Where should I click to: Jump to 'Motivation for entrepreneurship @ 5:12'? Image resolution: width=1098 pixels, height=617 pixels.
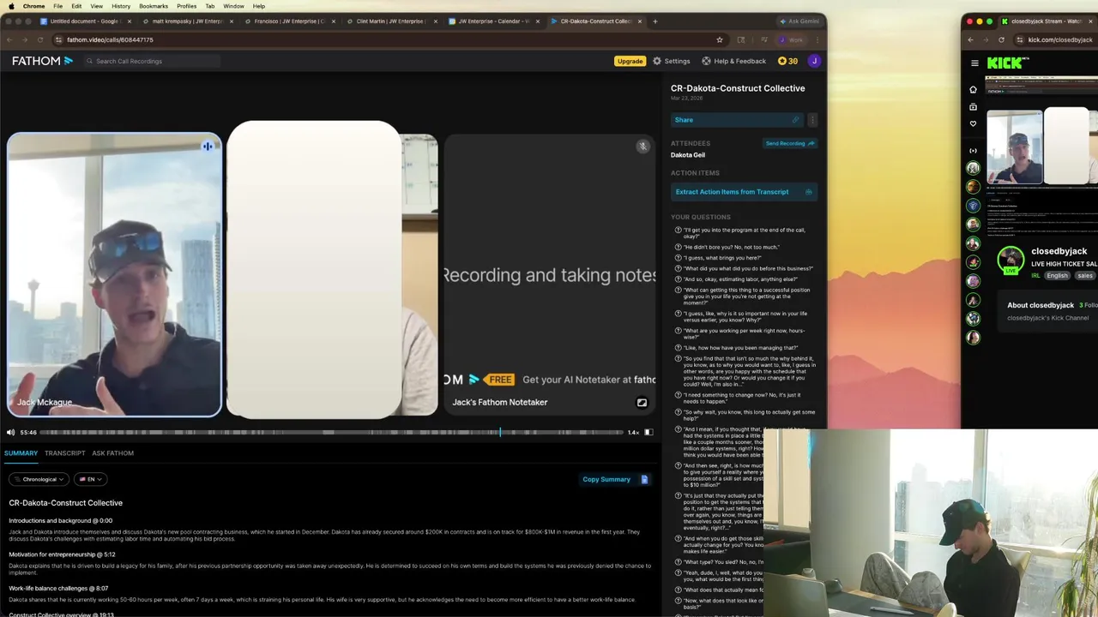pos(62,554)
